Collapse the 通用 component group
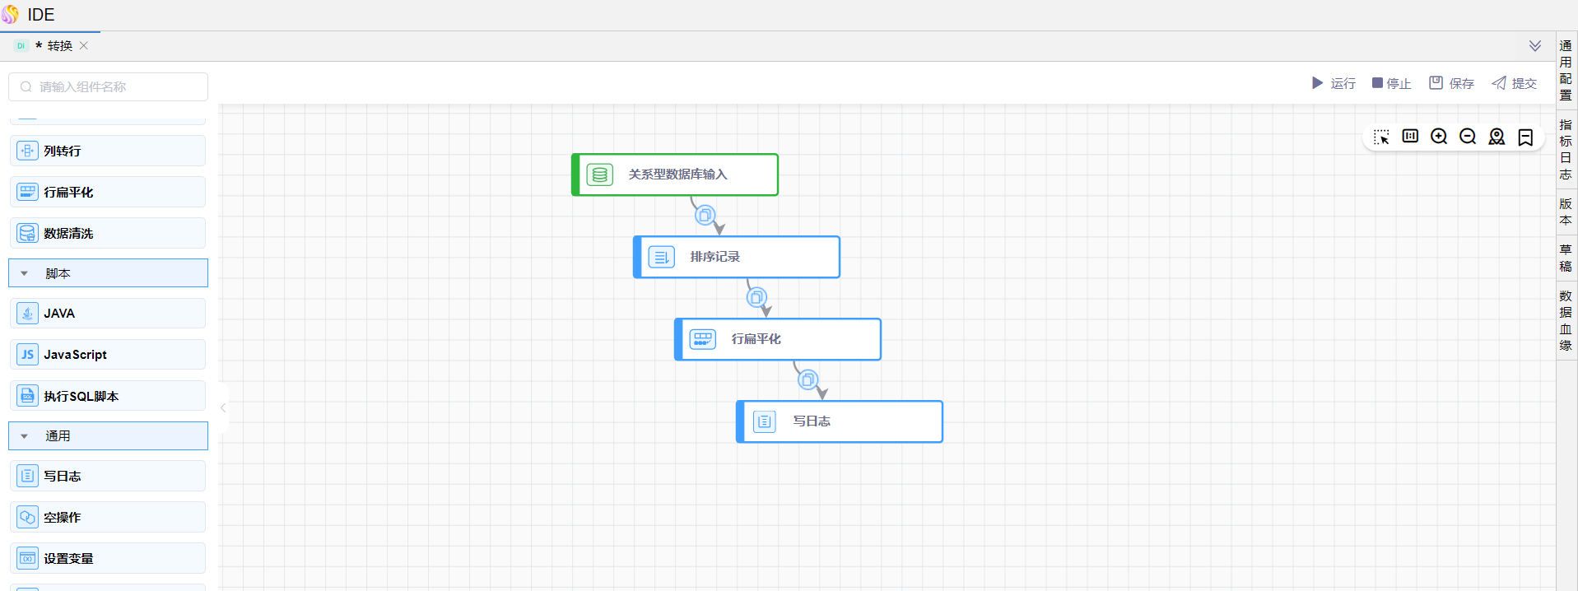Viewport: 1578px width, 591px height. click(x=25, y=436)
